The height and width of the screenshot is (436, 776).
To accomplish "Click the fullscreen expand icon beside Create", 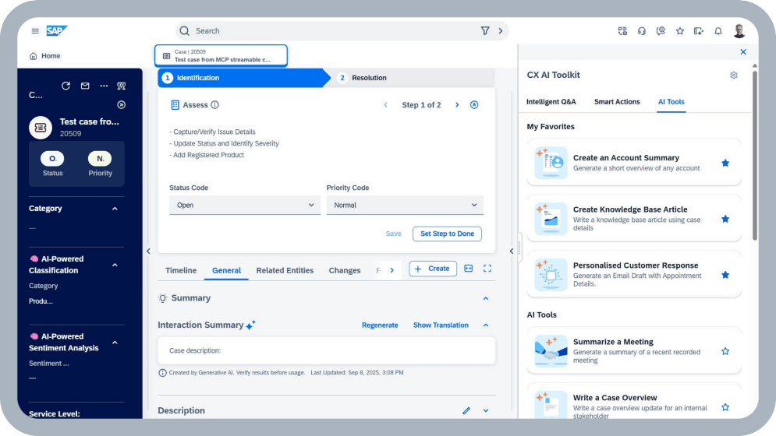I will click(x=487, y=269).
